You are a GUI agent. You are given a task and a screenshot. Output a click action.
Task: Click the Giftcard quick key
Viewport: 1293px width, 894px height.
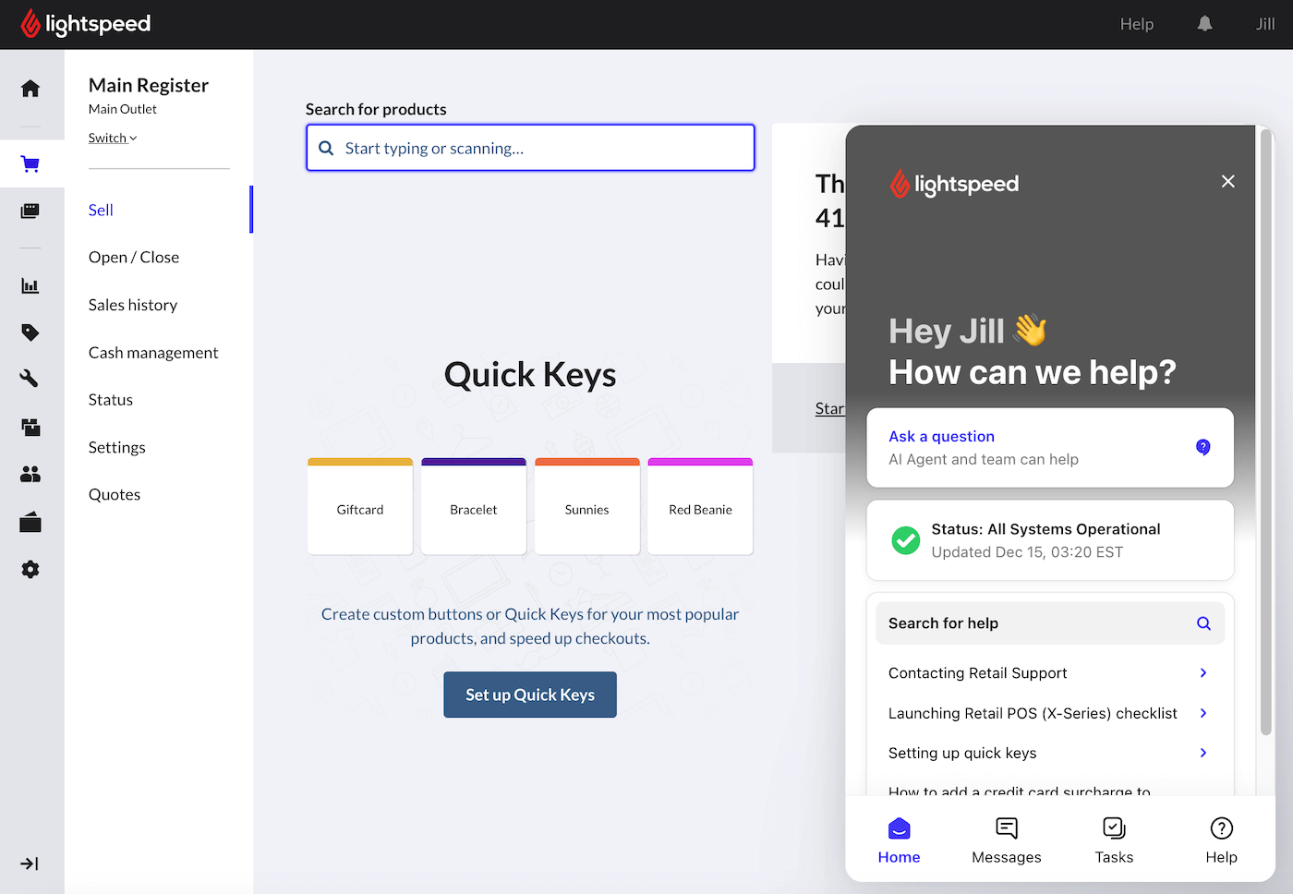tap(360, 506)
